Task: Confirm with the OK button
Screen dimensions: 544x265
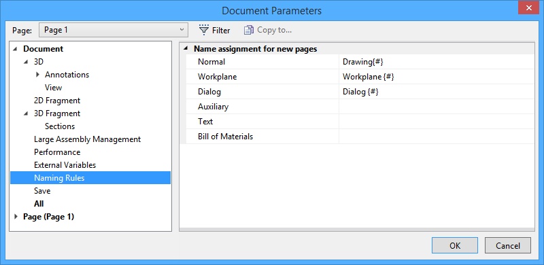Action: (454, 245)
